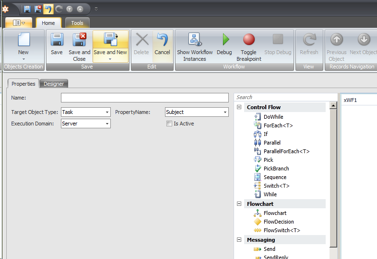Switch to the Designer tab

coord(54,84)
